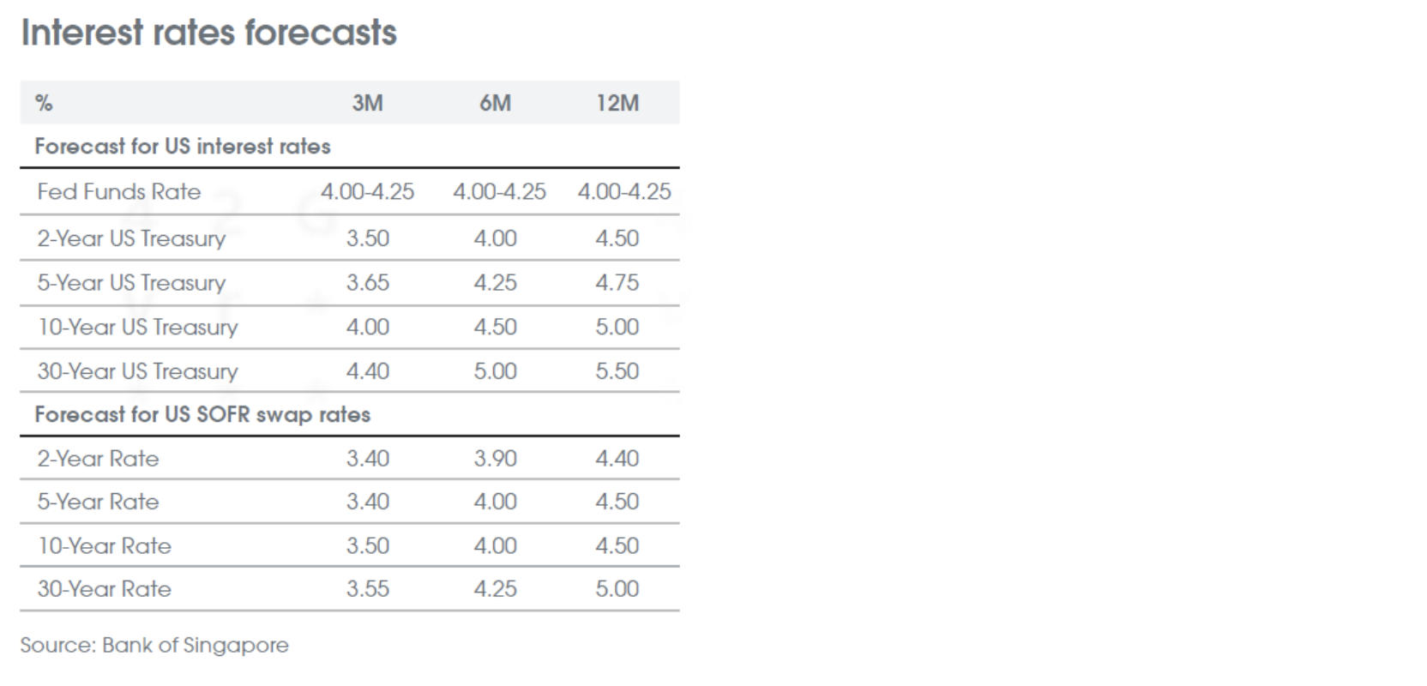Click the Interest rates forecasts title
Viewport: 1427px width, 686px height.
pos(209,33)
